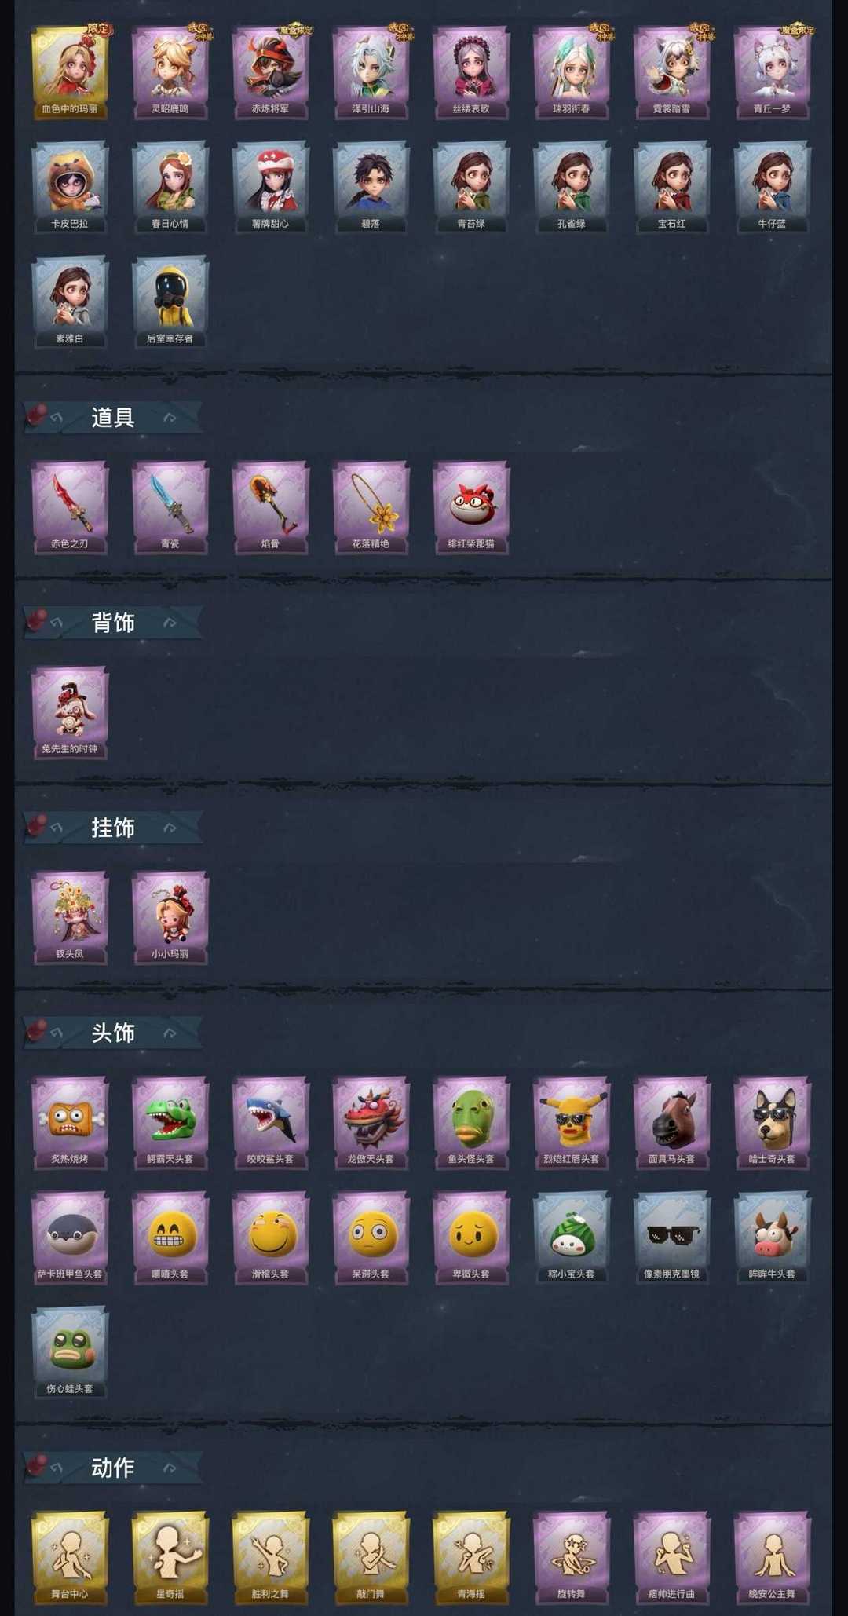The height and width of the screenshot is (1616, 848).
Task: Open the 赤炼将军 skin icon
Action: tap(271, 73)
